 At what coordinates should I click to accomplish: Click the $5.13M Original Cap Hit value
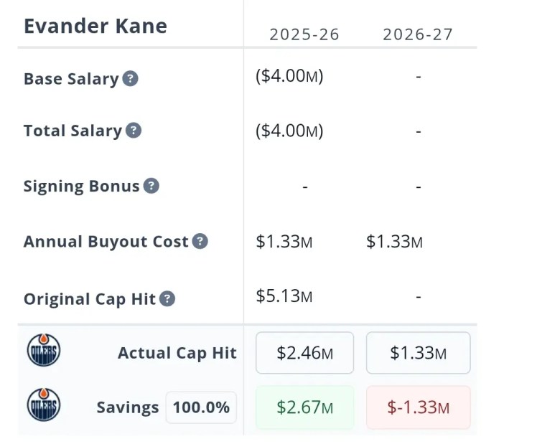pyautogui.click(x=284, y=296)
